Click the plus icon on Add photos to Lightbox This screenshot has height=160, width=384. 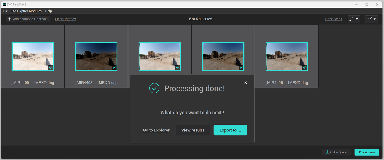10,19
